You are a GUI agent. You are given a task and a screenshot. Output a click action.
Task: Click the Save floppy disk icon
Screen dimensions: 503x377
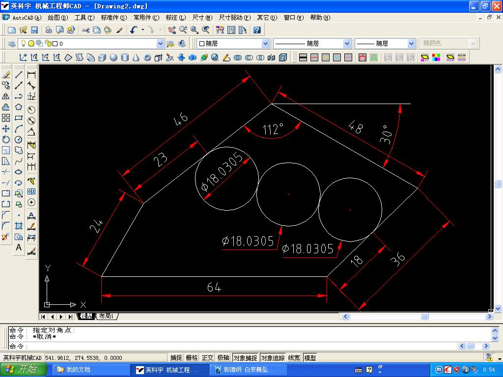coord(34,30)
